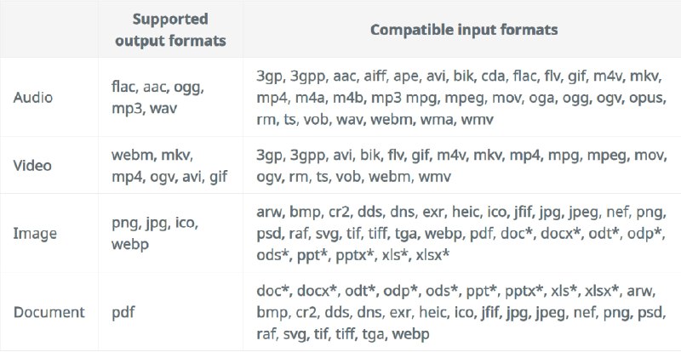The image size is (681, 352).
Task: Click the "pdf" output format for Document
Action: coord(122,311)
